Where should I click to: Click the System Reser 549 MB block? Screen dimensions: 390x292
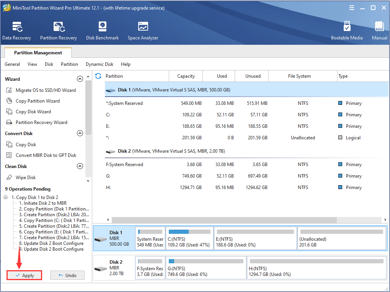pyautogui.click(x=150, y=238)
